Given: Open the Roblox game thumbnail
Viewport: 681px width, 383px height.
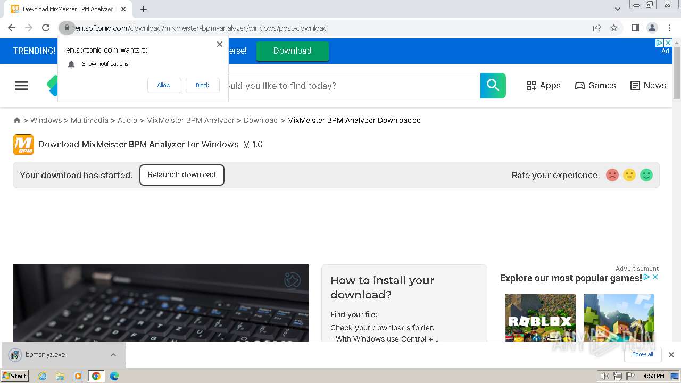Looking at the screenshot, I should [x=540, y=318].
